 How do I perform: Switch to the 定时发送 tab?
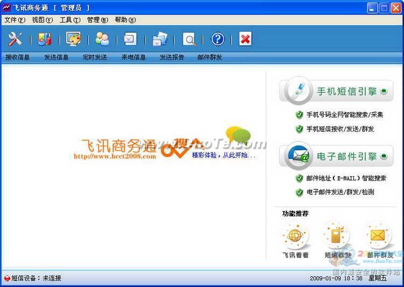[95, 57]
